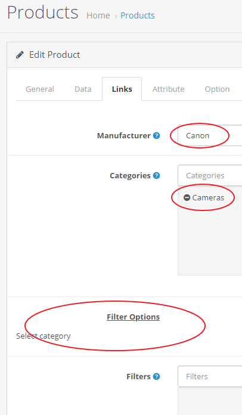Click the Cameras category entry
Image resolution: width=242 pixels, height=415 pixels.
pos(208,198)
